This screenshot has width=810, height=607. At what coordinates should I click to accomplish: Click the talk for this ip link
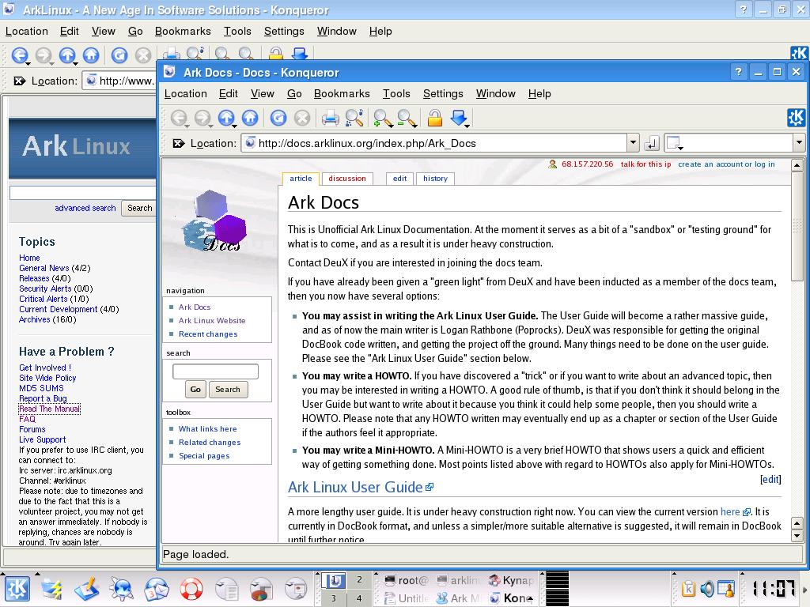coord(645,164)
